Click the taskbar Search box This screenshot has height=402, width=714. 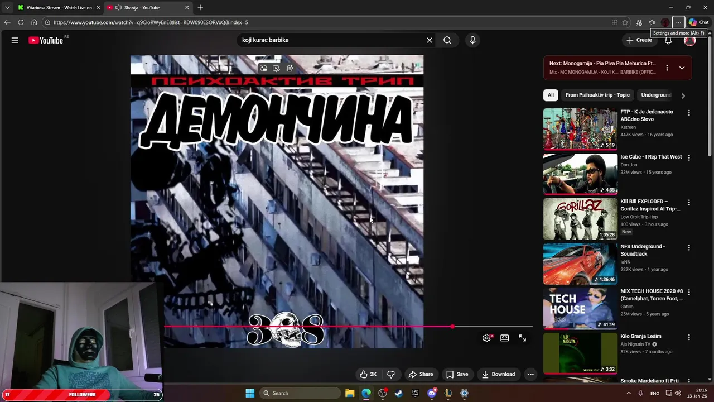[x=301, y=393]
